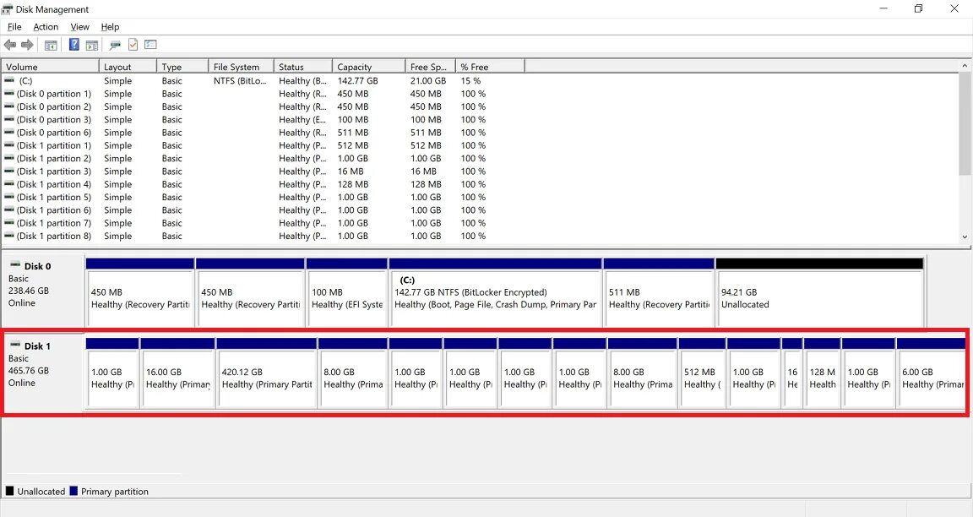973x517 pixels.
Task: Select the 94.21 GB Unallocated block
Action: (x=820, y=292)
